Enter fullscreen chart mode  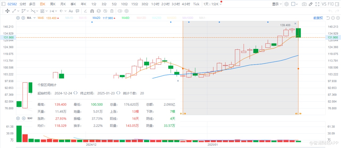click(x=317, y=4)
